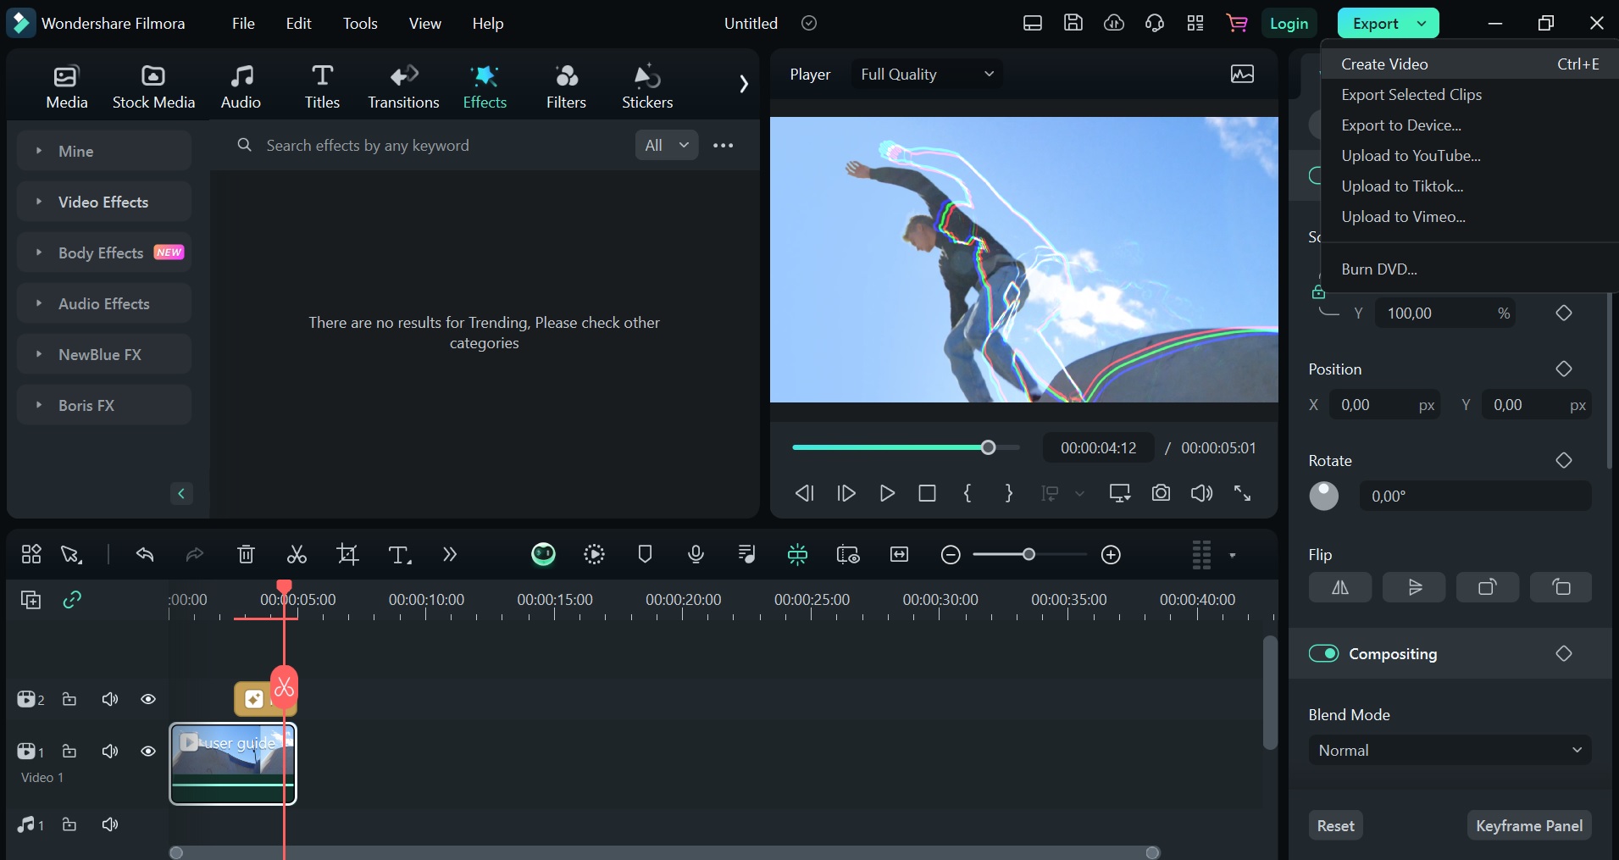The height and width of the screenshot is (860, 1619).
Task: Flip the clip horizontally
Action: click(x=1339, y=587)
